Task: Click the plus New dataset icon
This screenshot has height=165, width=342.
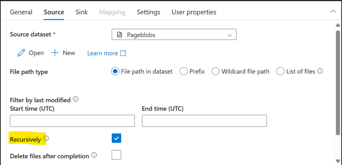Action: [55, 53]
